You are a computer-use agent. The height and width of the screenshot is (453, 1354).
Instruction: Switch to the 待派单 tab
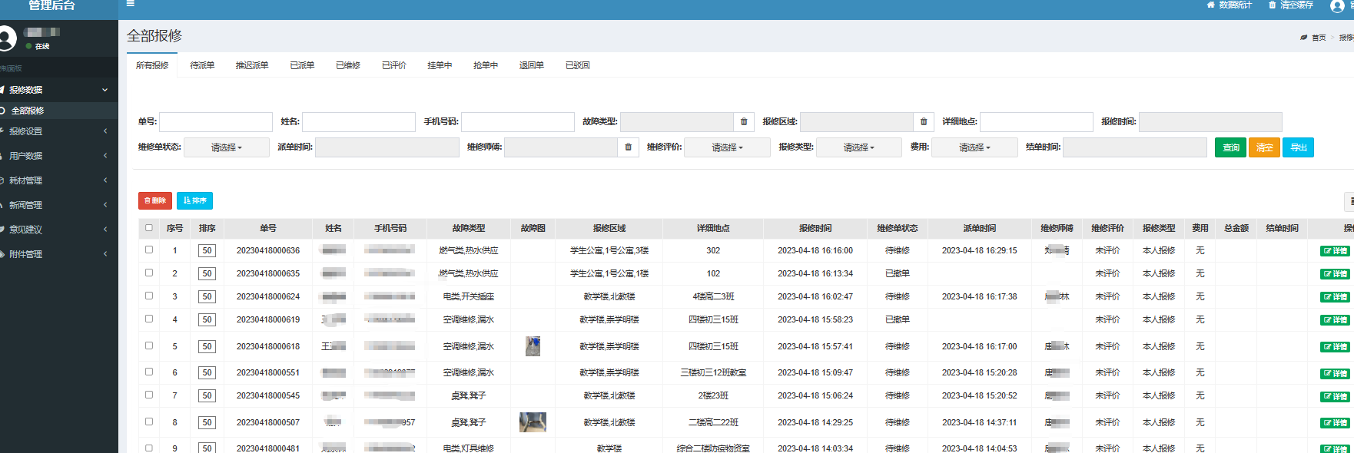(202, 65)
